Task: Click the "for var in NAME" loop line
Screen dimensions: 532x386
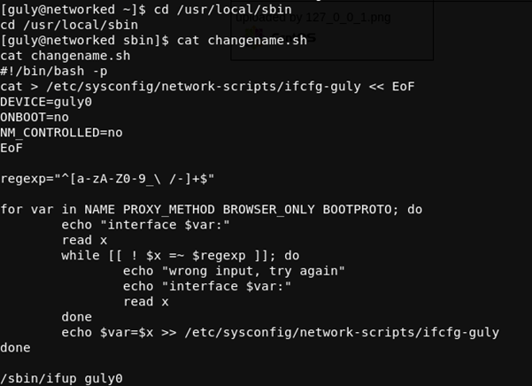Action: pos(211,210)
